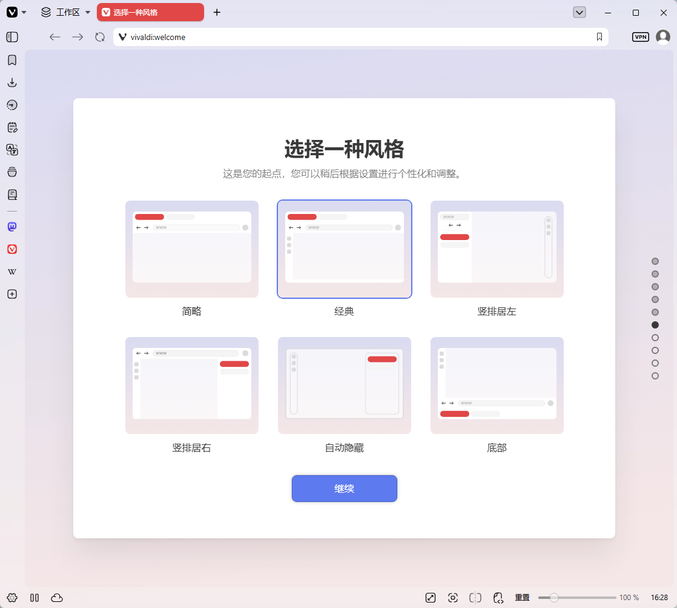The height and width of the screenshot is (608, 677).
Task: Choose the 底部 layout style
Action: [x=497, y=386]
